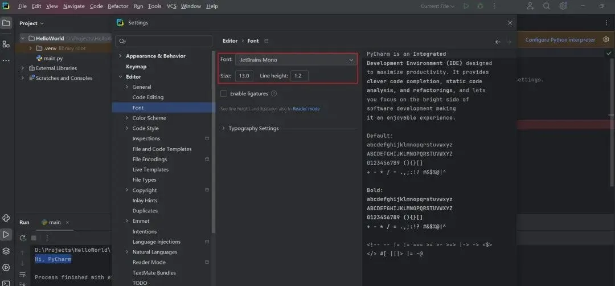Click the Rerun icon in Run panel
The image size is (615, 286).
(x=23, y=238)
